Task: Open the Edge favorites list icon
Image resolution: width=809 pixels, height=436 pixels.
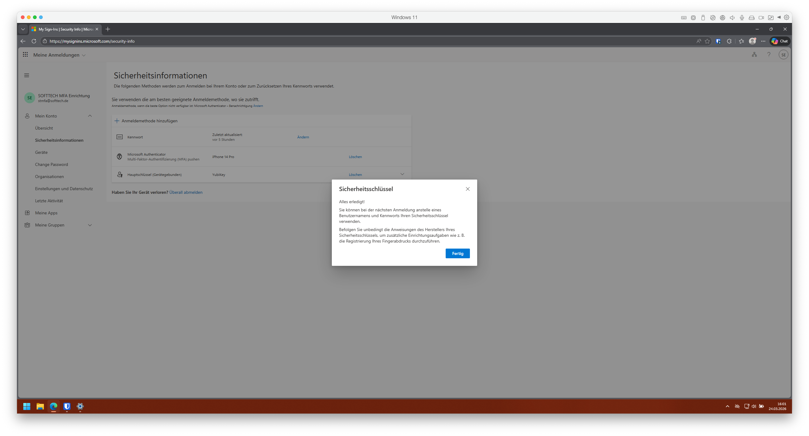Action: [741, 41]
